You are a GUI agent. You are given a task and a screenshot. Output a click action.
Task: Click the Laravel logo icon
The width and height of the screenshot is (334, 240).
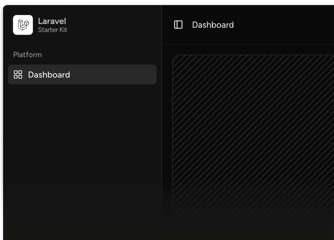click(23, 25)
